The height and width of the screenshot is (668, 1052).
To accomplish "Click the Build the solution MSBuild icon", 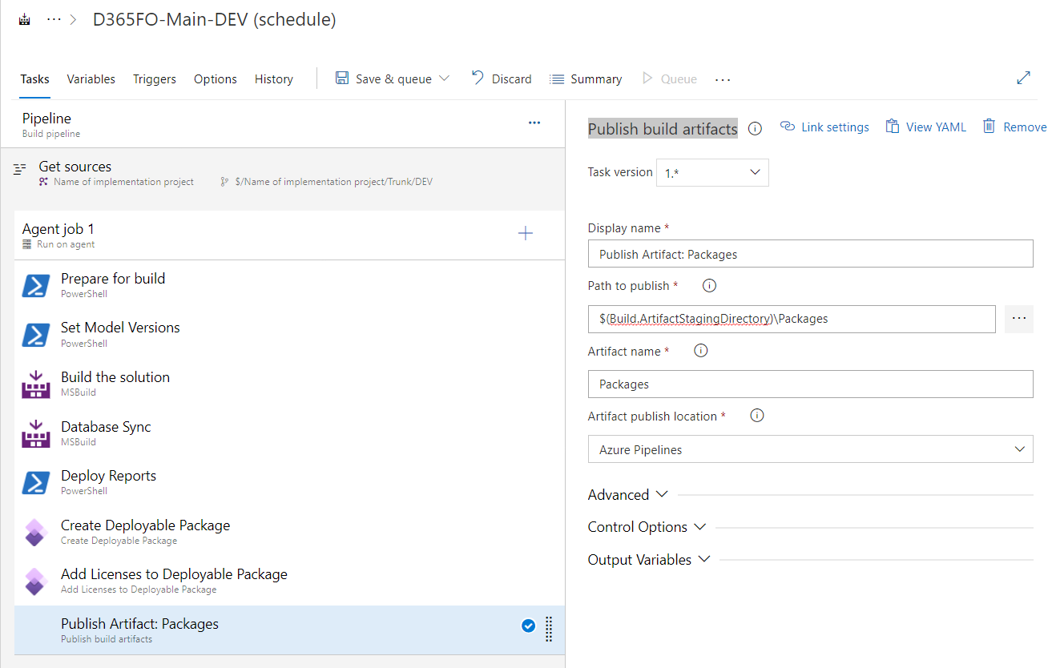I will click(x=34, y=384).
